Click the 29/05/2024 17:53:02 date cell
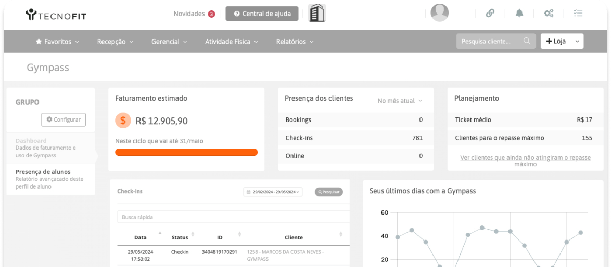 pos(141,256)
